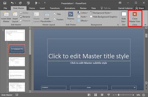Click the thumbnail pane scroll up arrow
This screenshot has width=148, height=97.
tap(30, 28)
